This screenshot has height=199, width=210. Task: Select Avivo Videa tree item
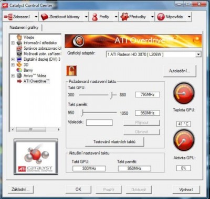click(35, 75)
